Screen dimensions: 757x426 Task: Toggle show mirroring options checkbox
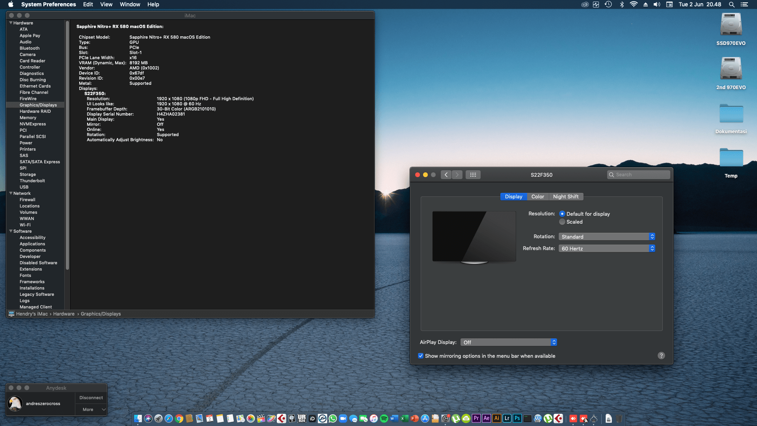click(421, 356)
